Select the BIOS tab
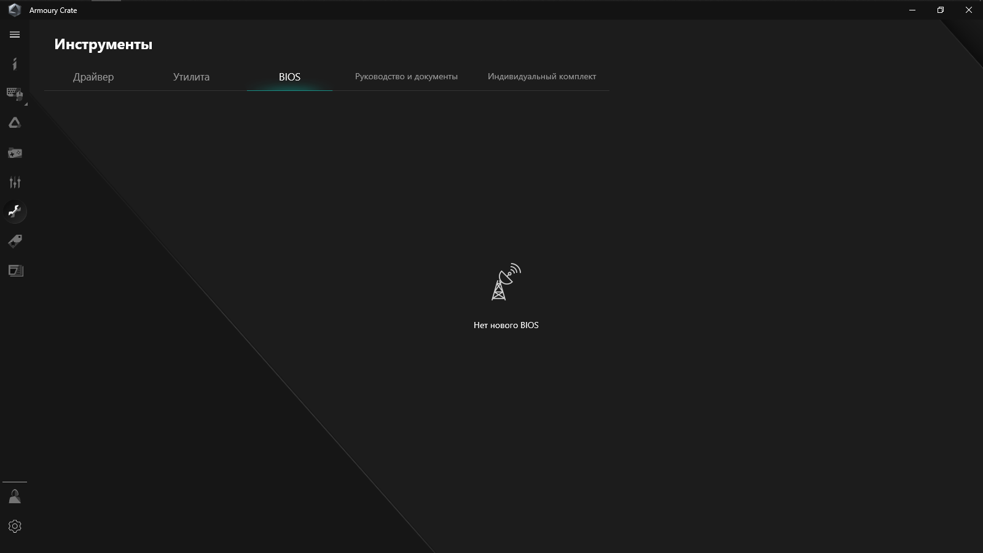Screen dimensions: 983x553 coord(289,77)
